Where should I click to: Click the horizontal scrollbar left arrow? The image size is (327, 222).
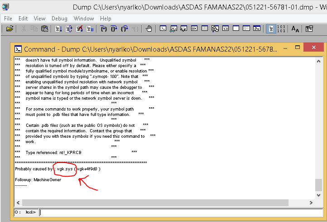pyautogui.click(x=18, y=203)
